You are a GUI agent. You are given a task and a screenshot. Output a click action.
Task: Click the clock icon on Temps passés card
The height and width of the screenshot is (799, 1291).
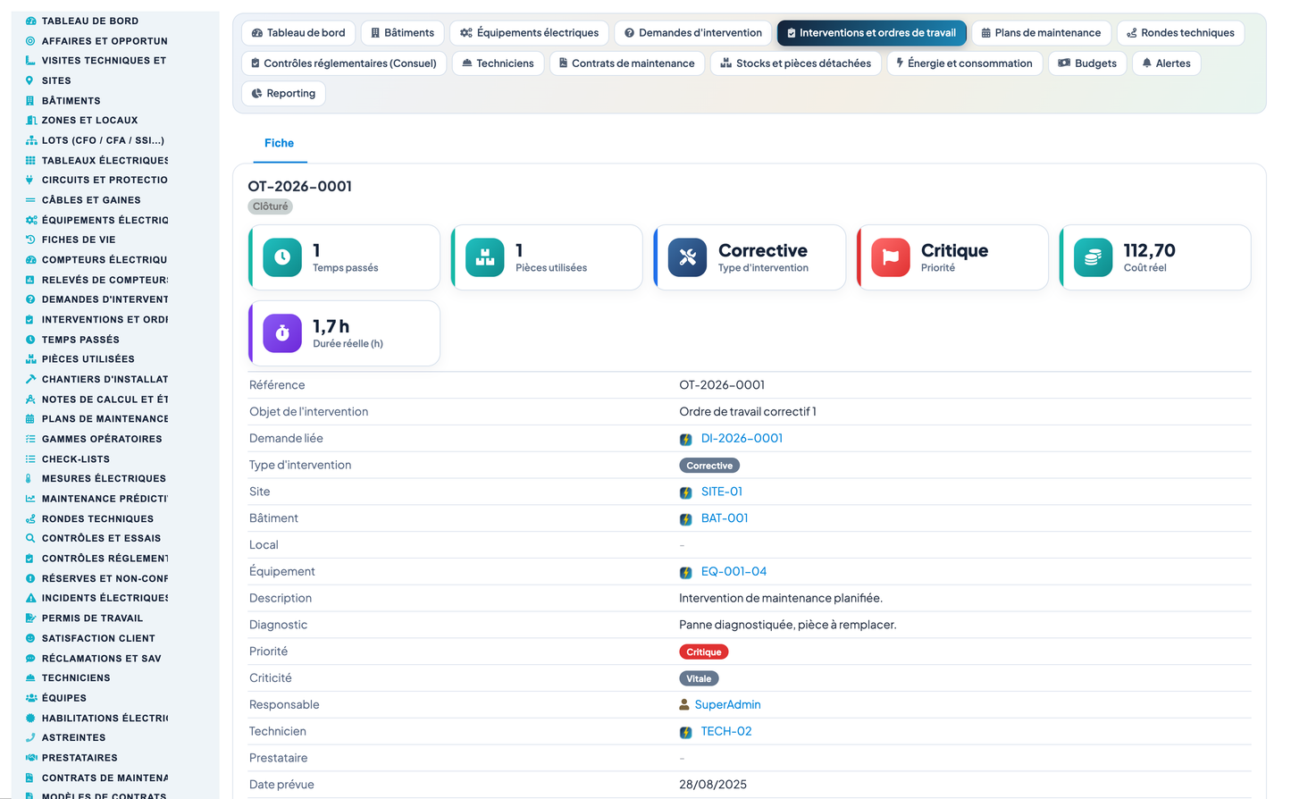pyautogui.click(x=282, y=257)
